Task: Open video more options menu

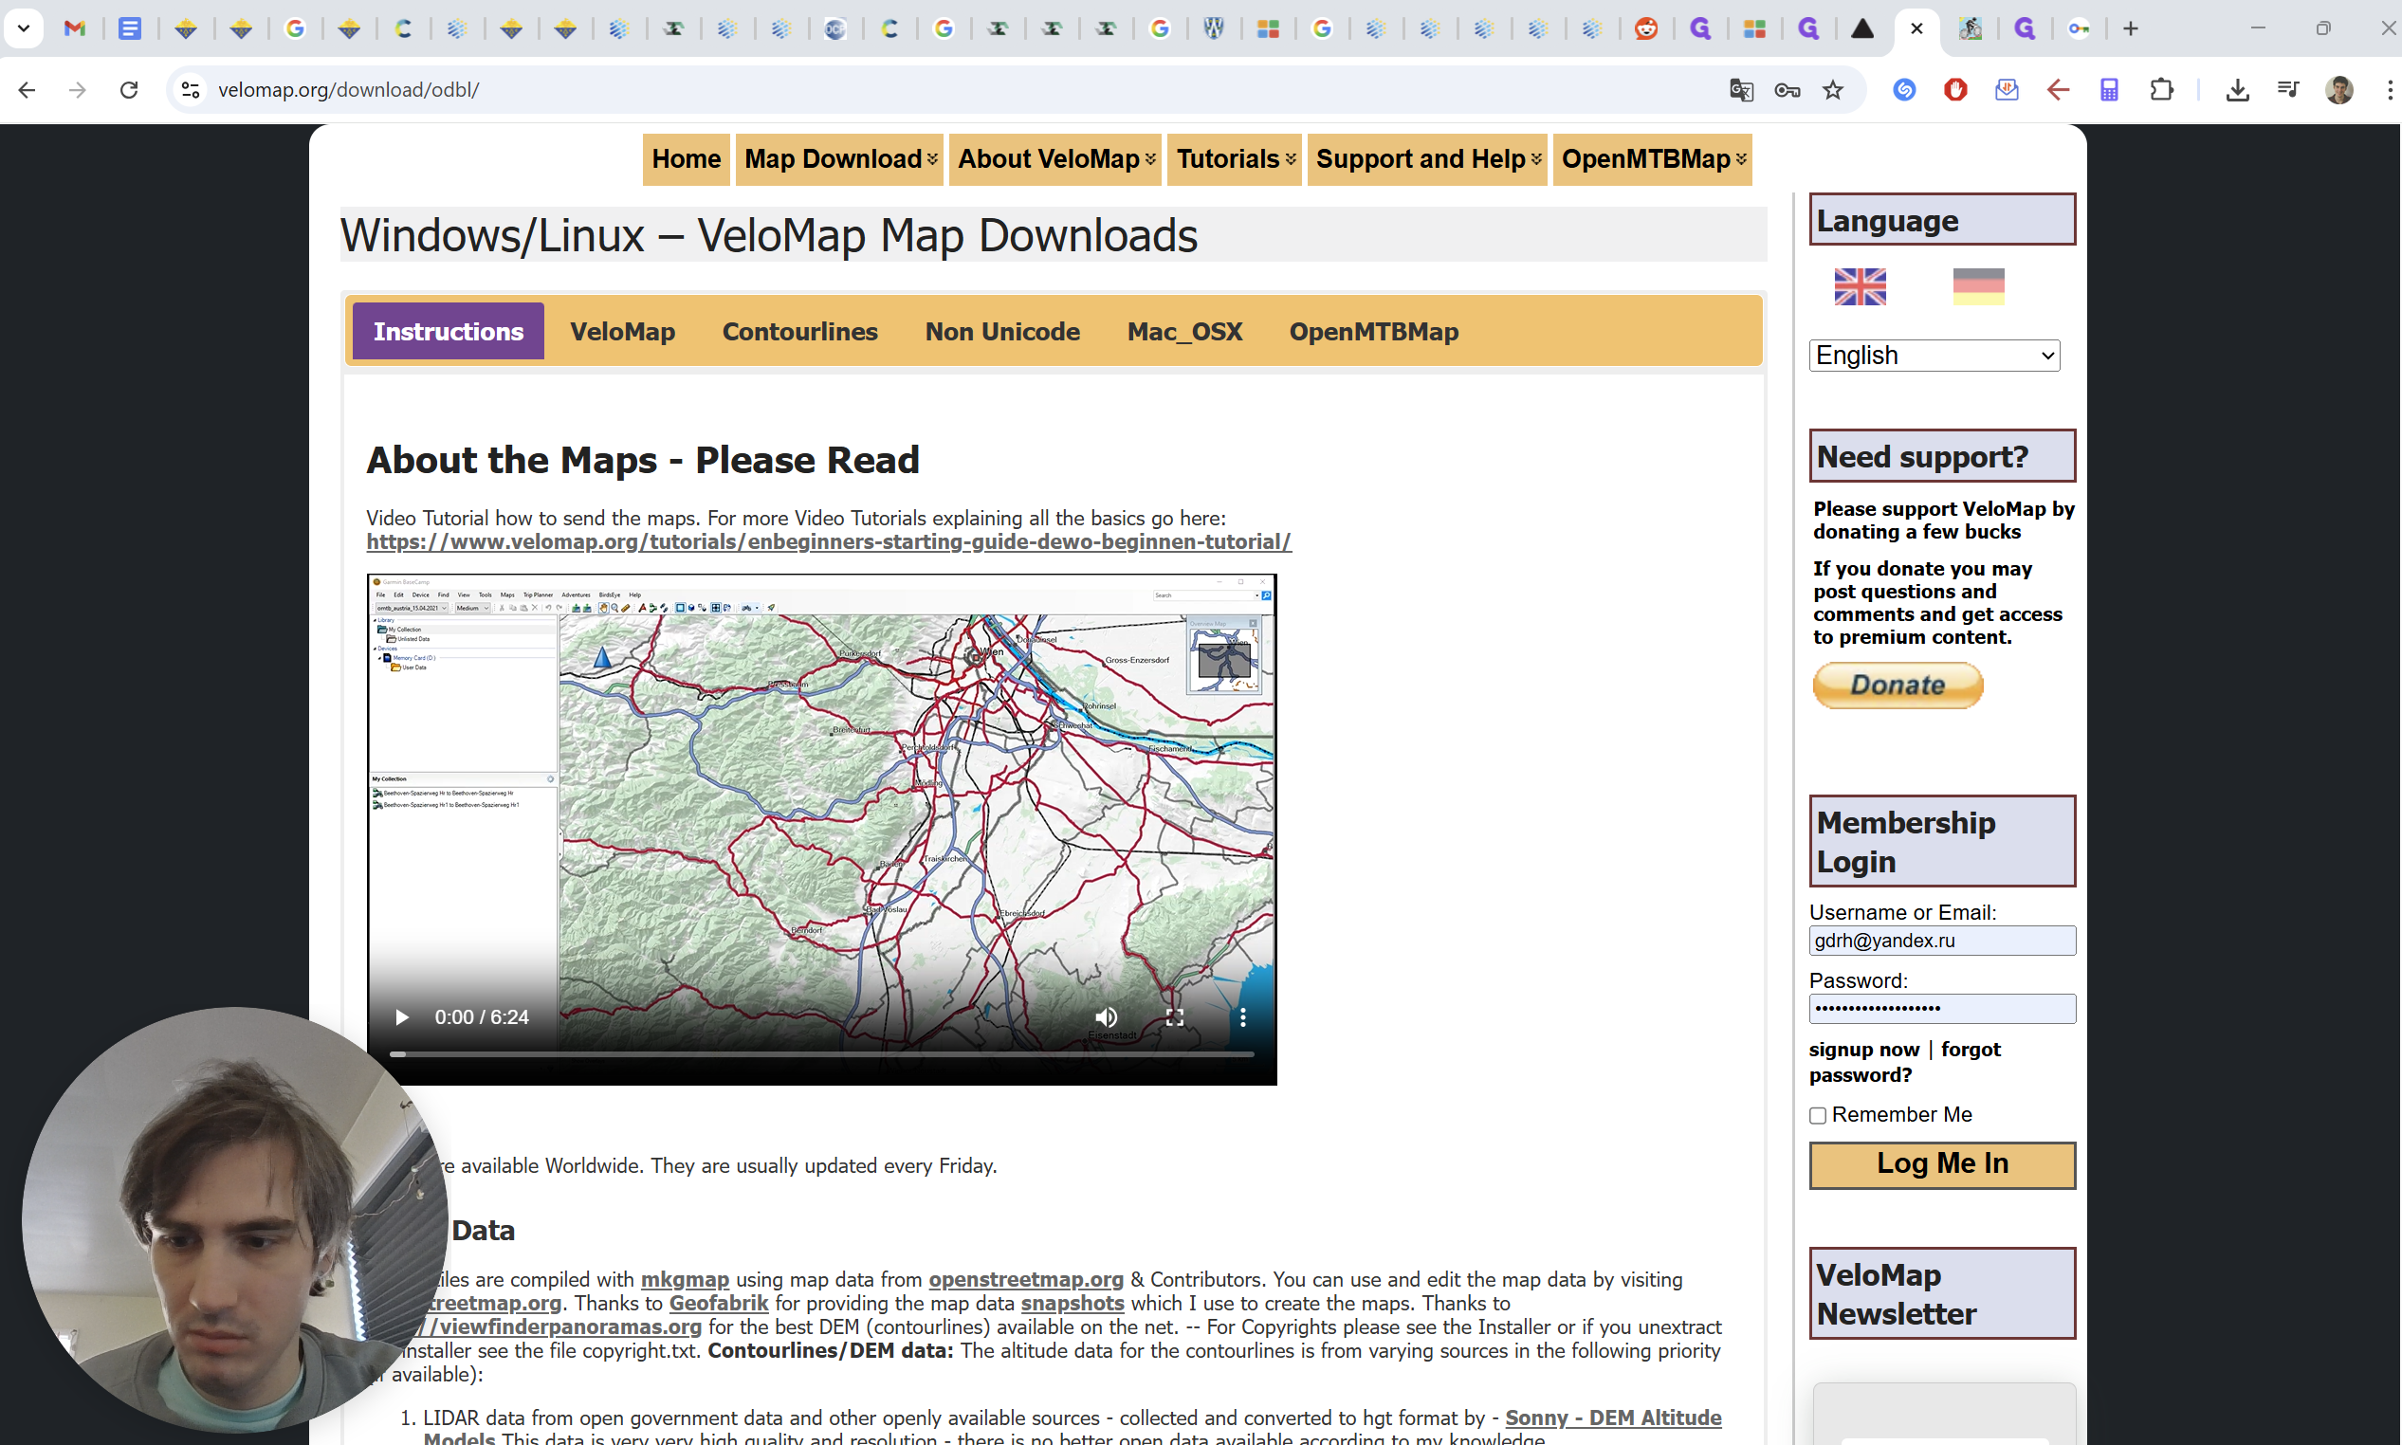Action: click(1243, 1017)
